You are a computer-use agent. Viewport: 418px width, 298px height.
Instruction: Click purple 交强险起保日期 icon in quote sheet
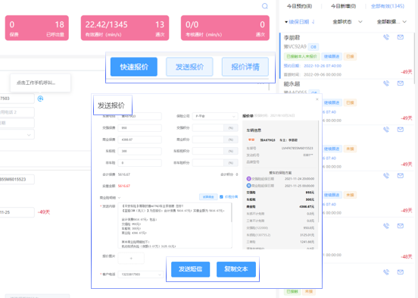[x=248, y=179]
